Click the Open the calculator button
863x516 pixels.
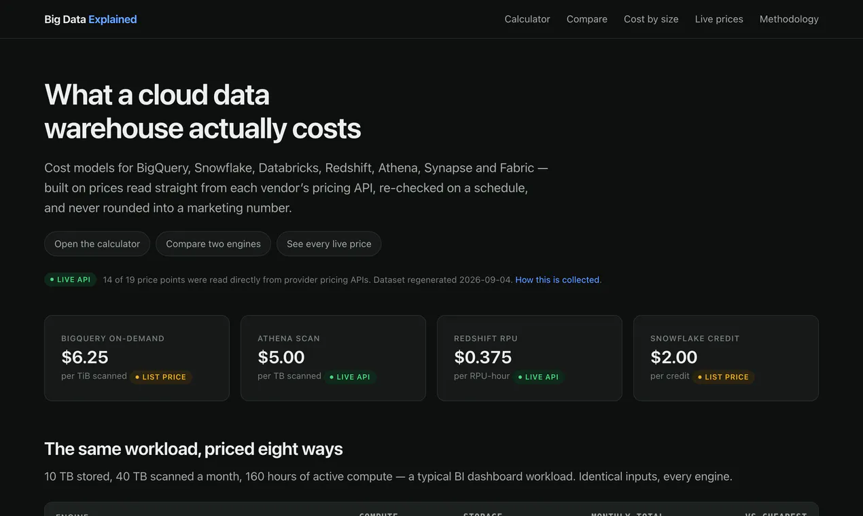[x=97, y=244]
